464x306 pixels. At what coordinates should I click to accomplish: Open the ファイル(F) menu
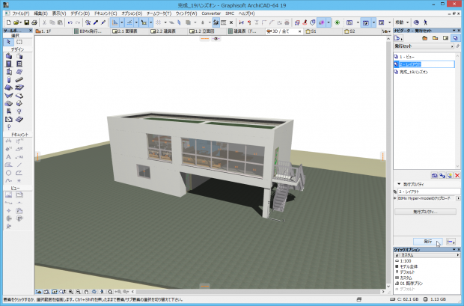pyautogui.click(x=20, y=13)
